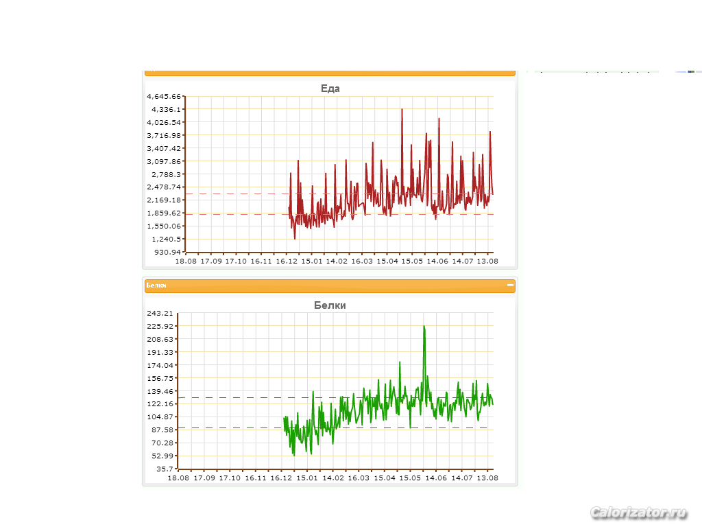Collapse the Белки panel with the minus icon
The image size is (702, 527).
tap(510, 285)
